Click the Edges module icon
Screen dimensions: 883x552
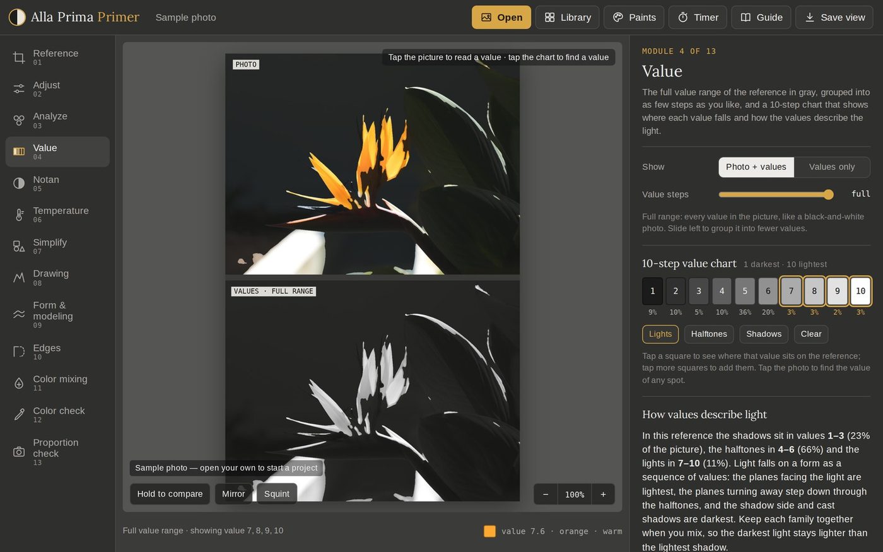tap(19, 351)
